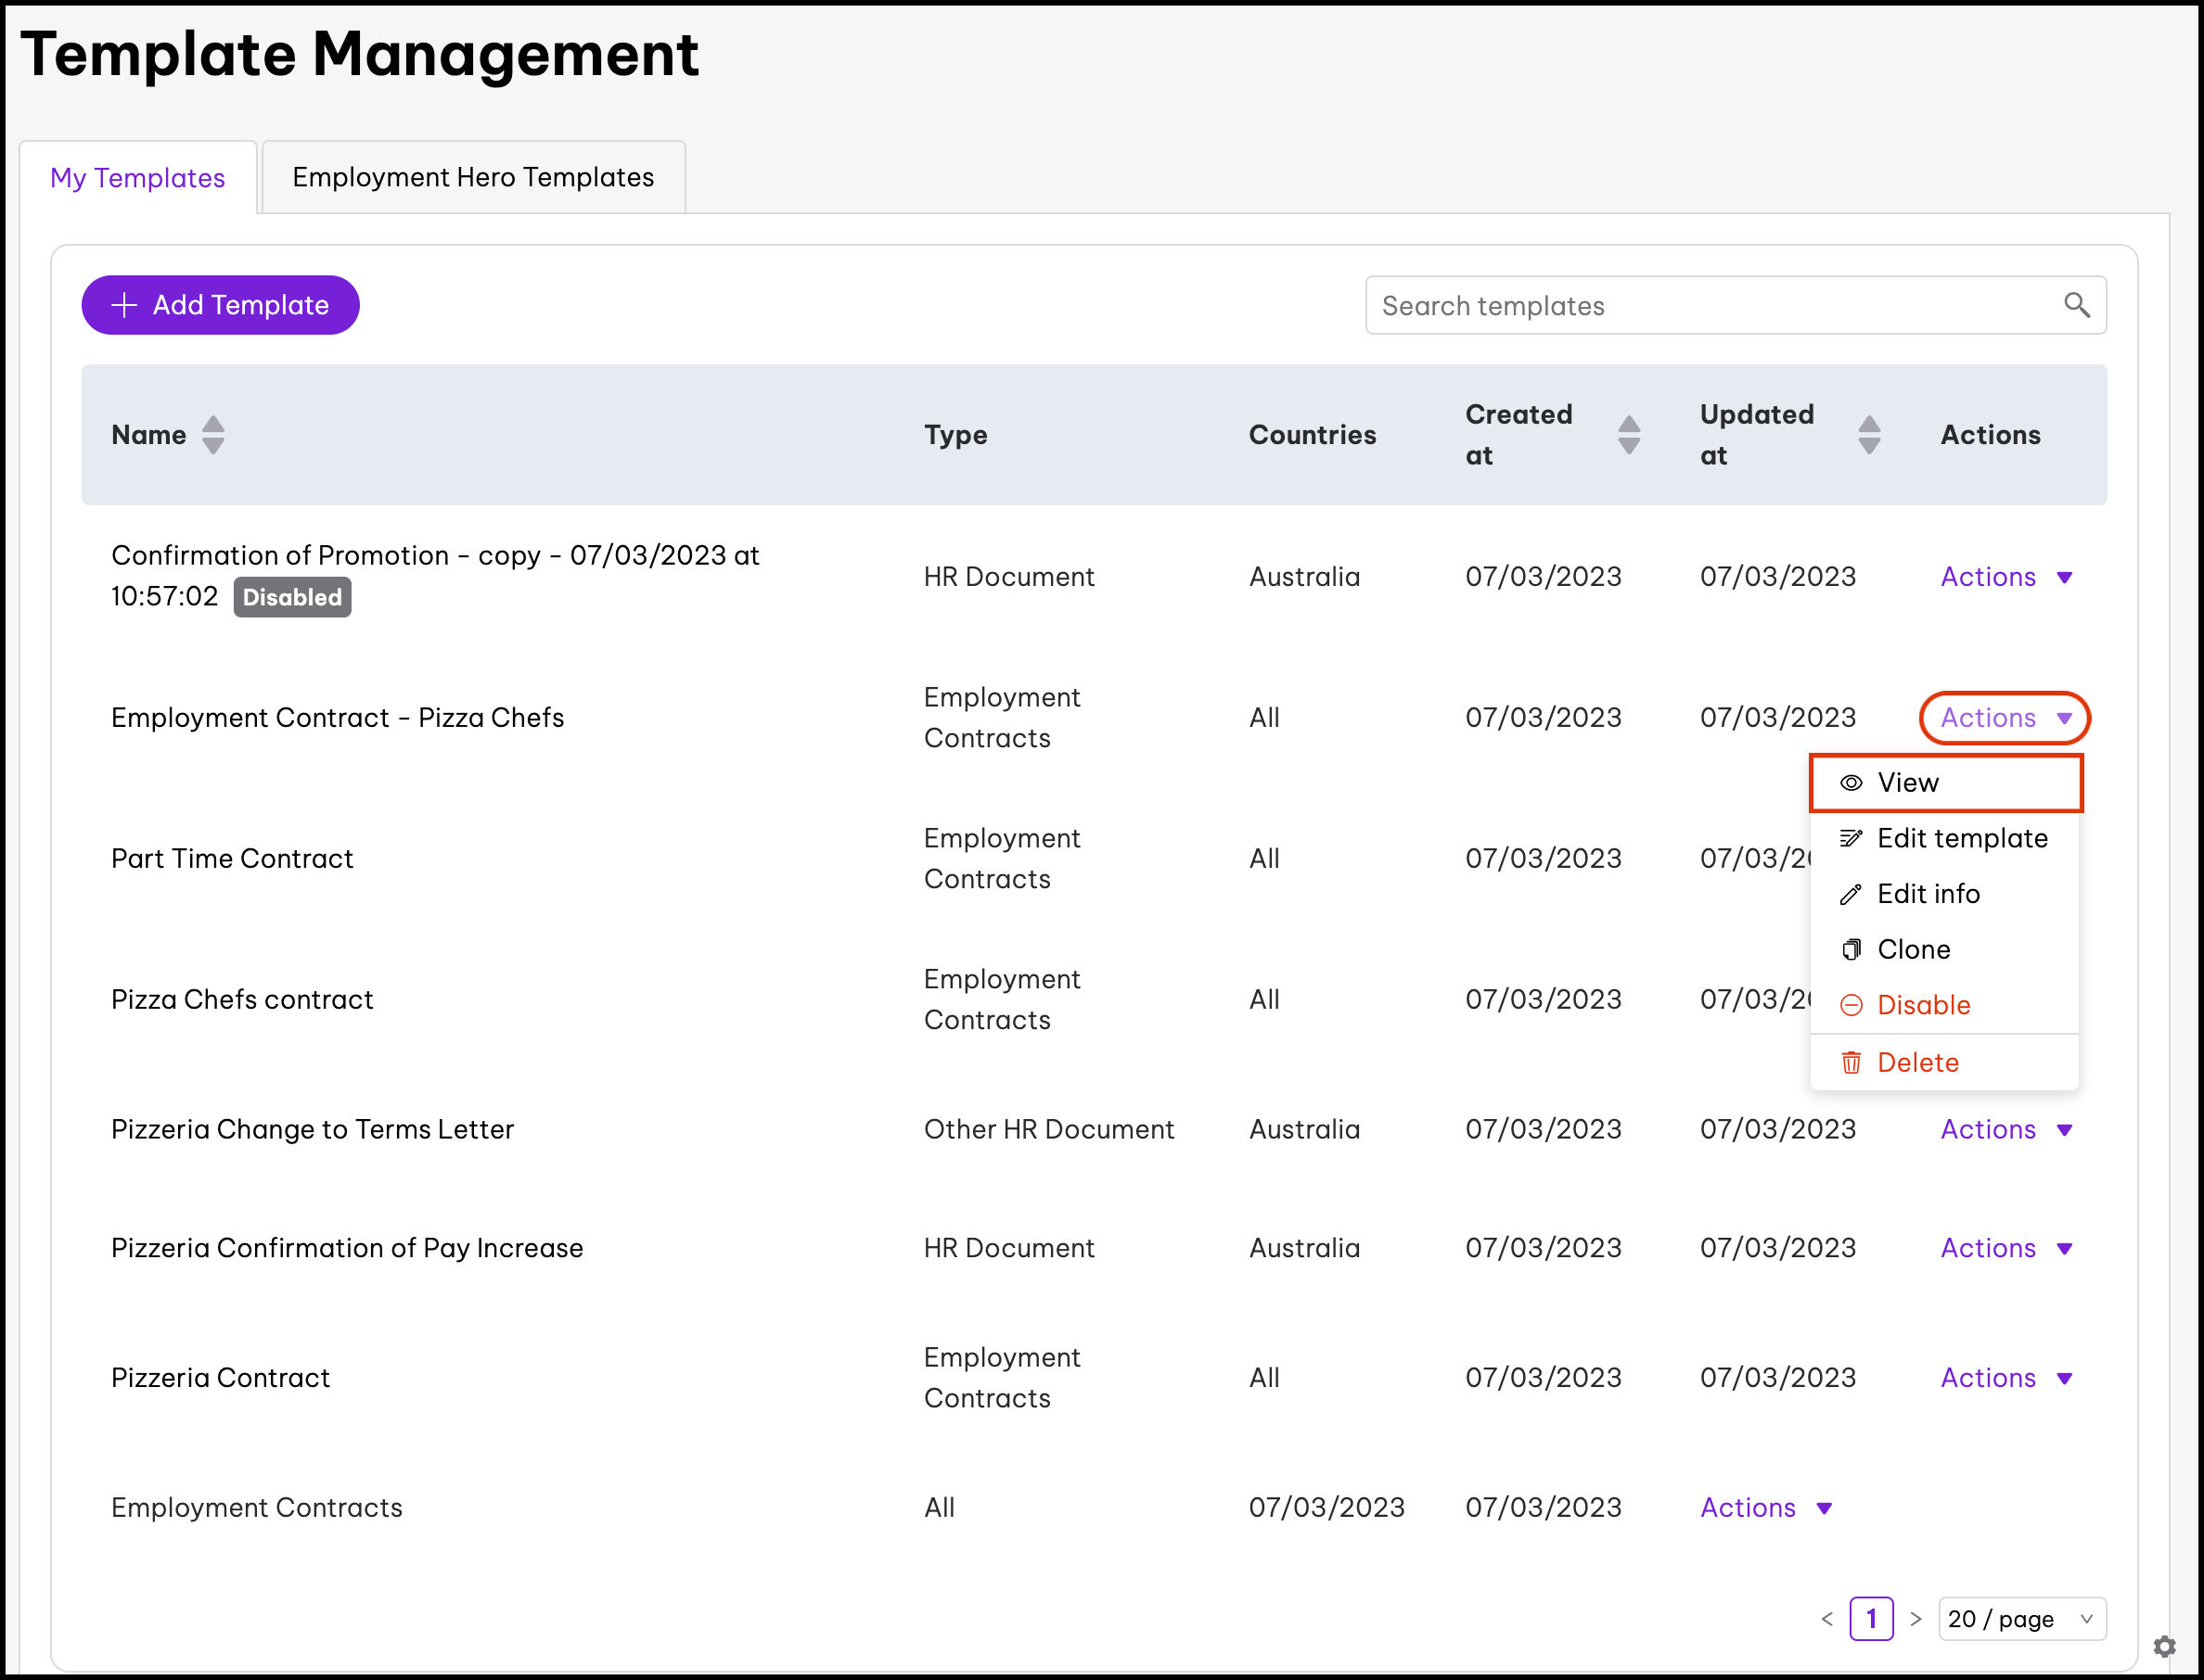Click the Edit template pencil-lines icon
The image size is (2204, 1680).
point(1851,838)
